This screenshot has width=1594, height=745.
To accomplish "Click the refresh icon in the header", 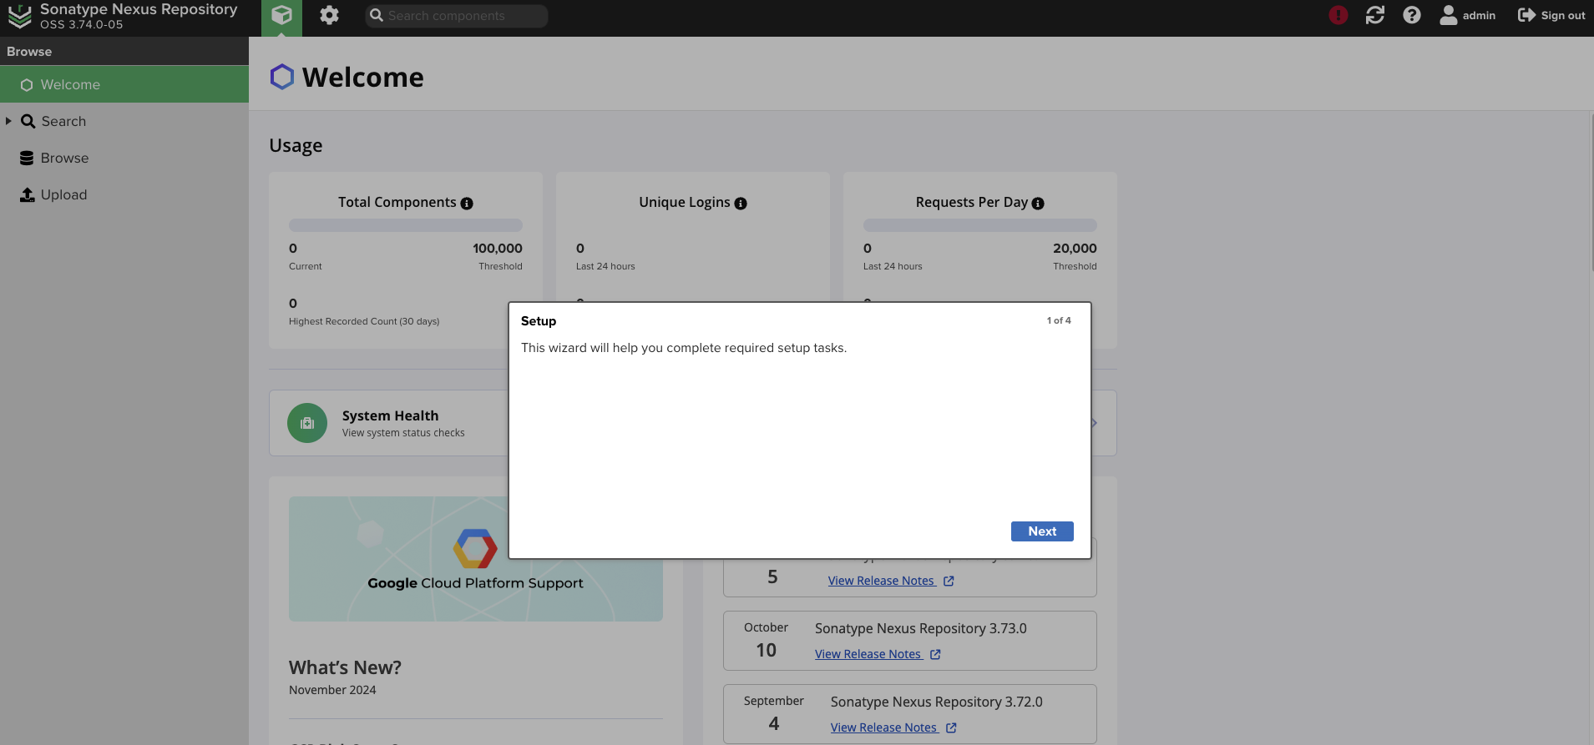I will coord(1374,15).
